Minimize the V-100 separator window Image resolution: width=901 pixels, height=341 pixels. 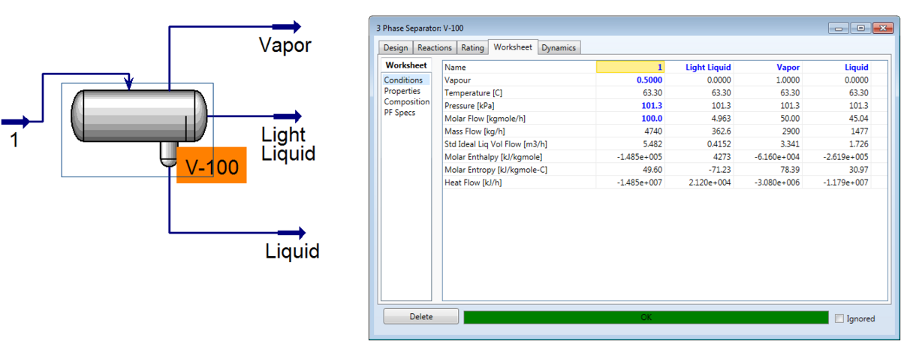click(839, 29)
